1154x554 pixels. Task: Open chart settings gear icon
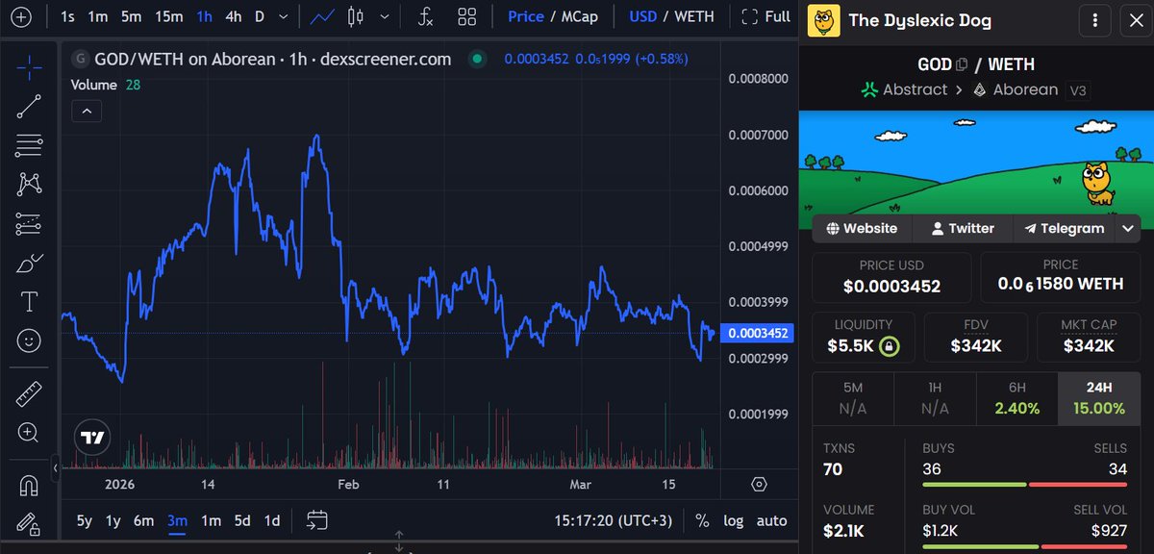click(760, 484)
